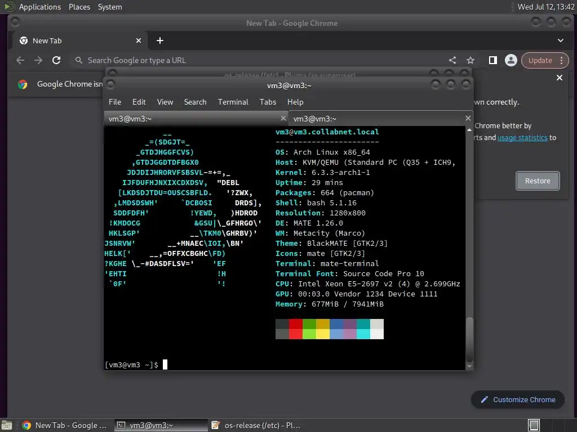Click the share icon in Chrome omnibox
The height and width of the screenshot is (432, 577).
coord(452,60)
